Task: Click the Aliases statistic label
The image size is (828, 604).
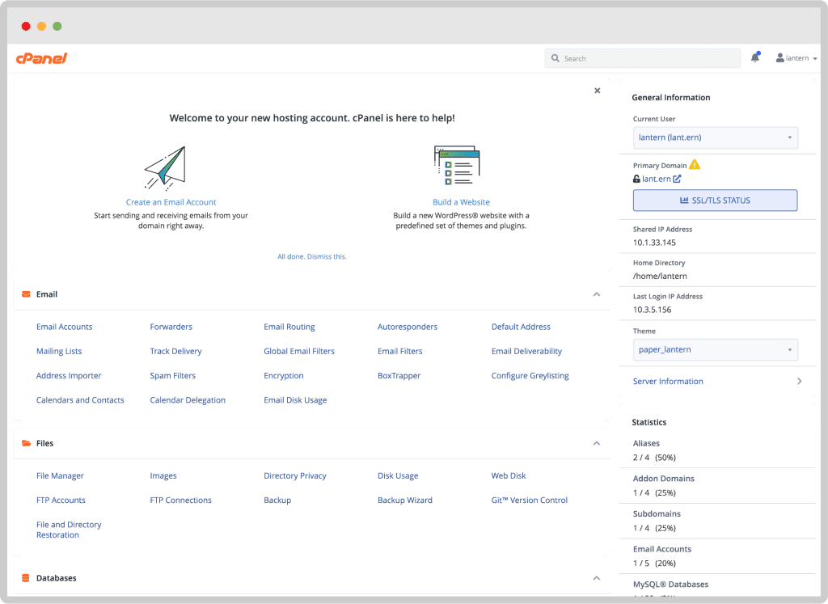Action: [646, 443]
